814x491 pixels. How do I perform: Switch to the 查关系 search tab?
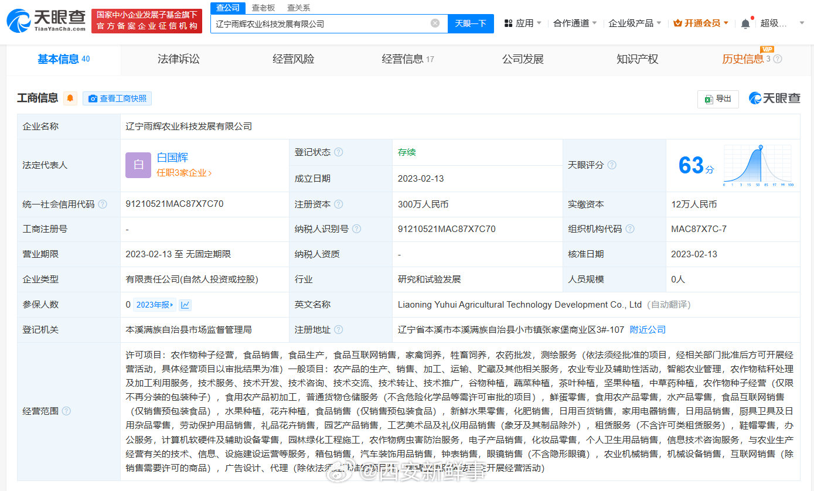pos(298,8)
